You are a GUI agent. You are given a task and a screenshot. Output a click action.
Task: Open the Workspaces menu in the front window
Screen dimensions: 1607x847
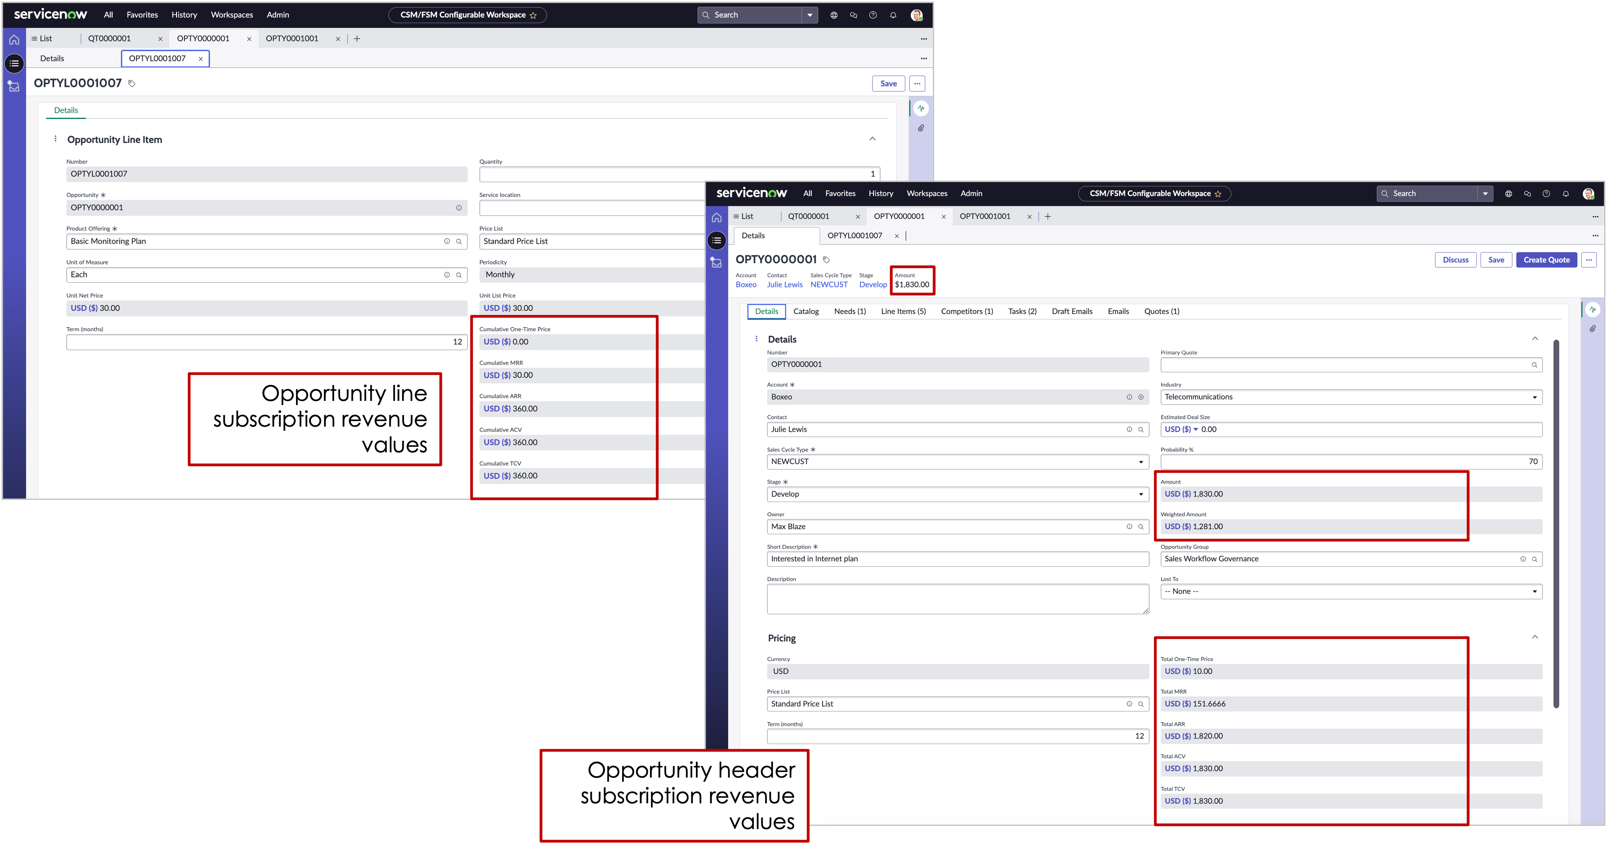point(927,194)
